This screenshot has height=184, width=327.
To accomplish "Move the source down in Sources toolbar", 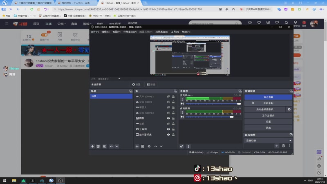I will pyautogui.click(x=161, y=146).
